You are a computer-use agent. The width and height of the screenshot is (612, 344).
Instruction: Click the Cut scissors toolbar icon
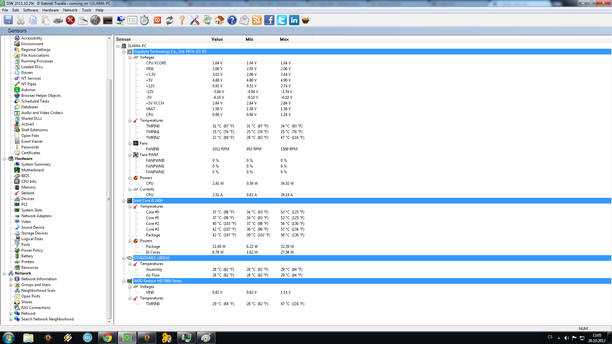point(21,20)
